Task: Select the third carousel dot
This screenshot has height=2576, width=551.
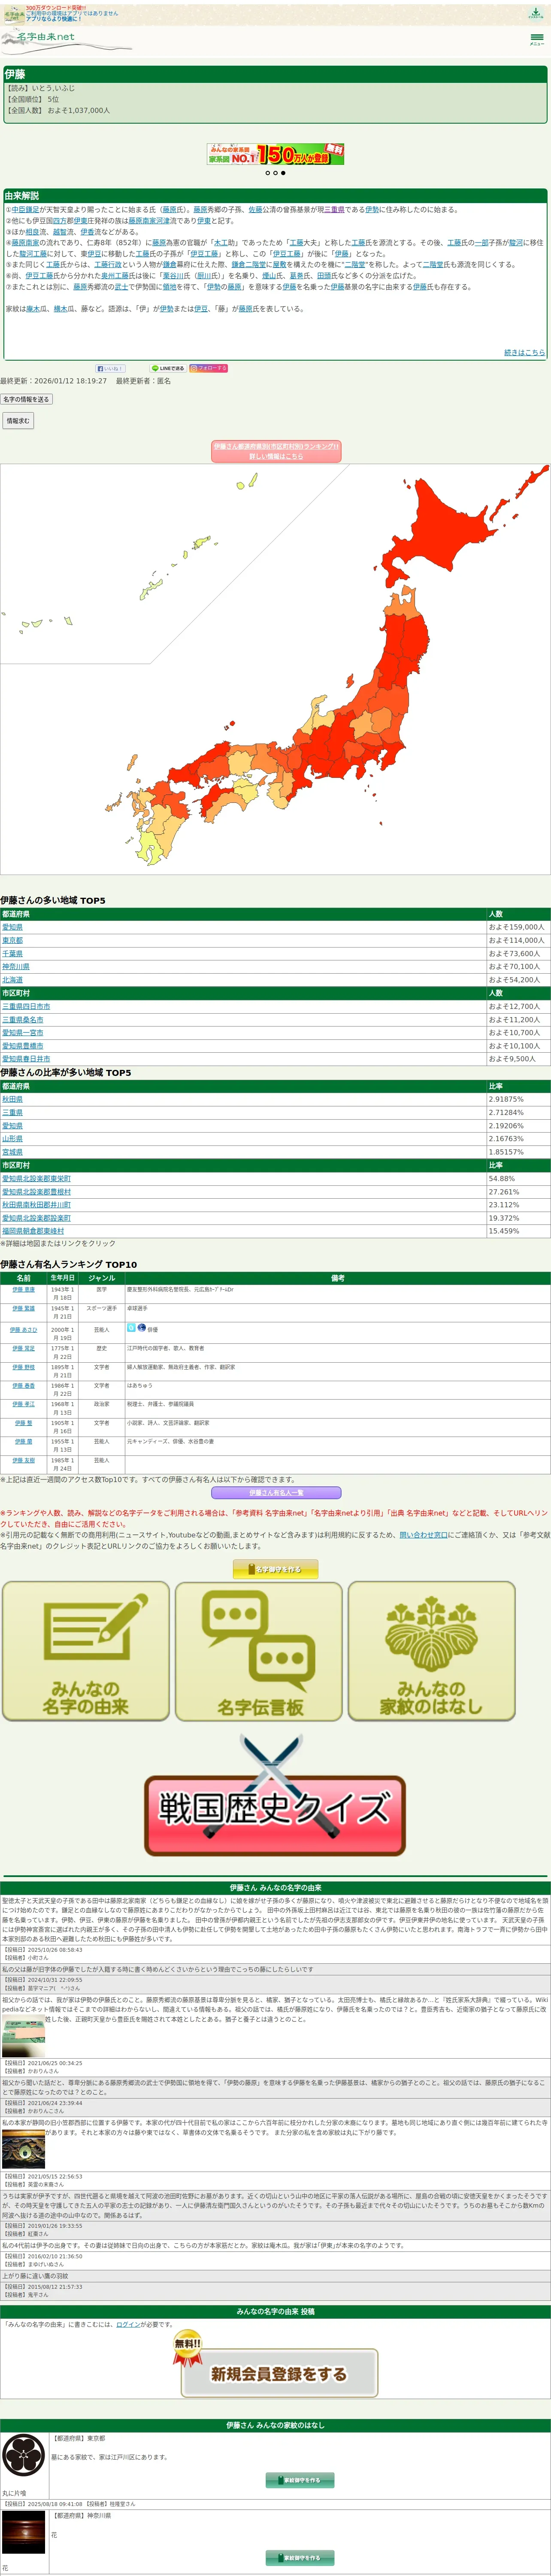Action: [283, 173]
